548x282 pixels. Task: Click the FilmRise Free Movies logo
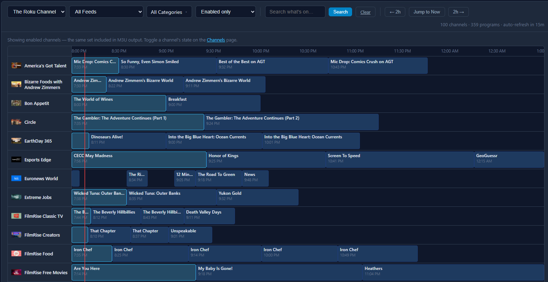coord(16,272)
